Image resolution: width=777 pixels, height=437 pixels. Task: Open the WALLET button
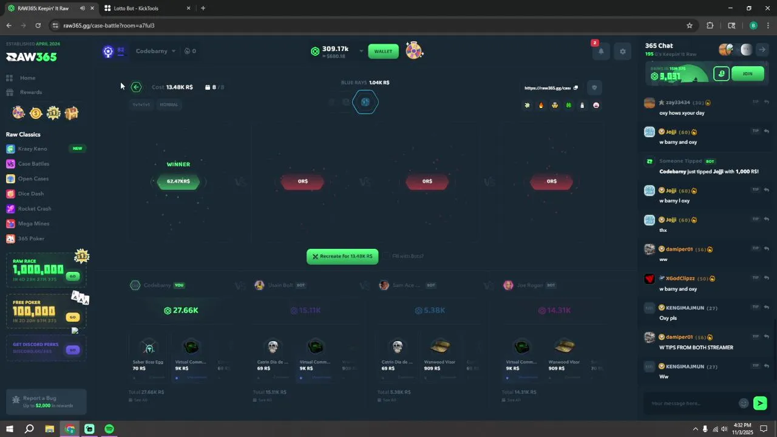point(383,51)
